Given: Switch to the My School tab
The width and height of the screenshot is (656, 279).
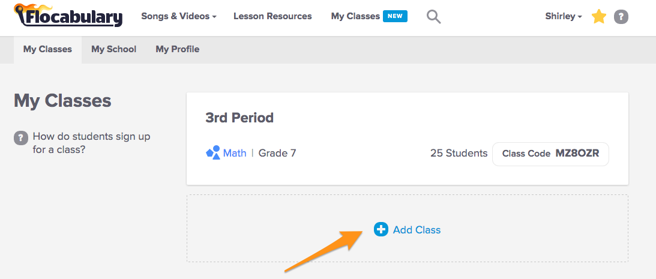Looking at the screenshot, I should point(113,49).
